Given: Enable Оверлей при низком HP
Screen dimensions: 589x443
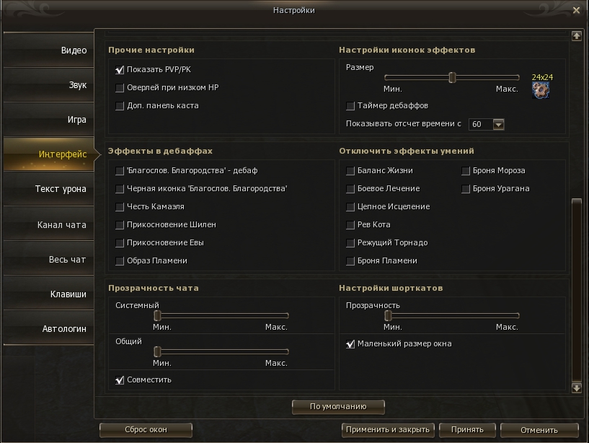Looking at the screenshot, I should coord(120,87).
